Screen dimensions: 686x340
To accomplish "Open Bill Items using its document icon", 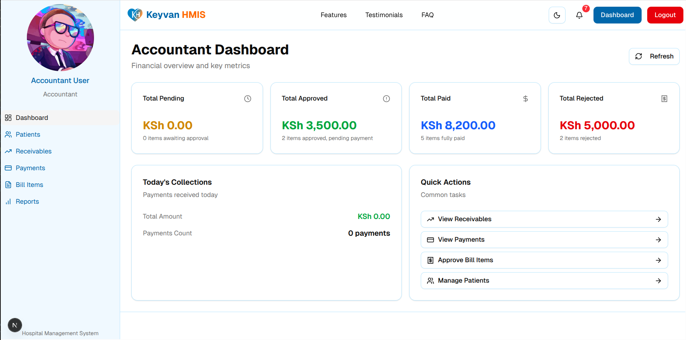I will [8, 184].
